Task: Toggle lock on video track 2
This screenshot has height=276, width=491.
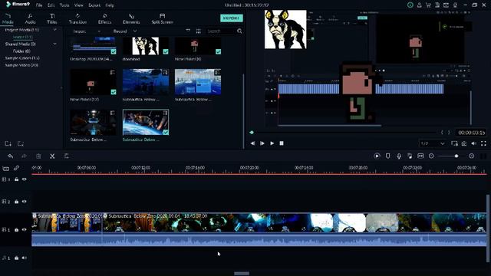Action: (x=16, y=202)
